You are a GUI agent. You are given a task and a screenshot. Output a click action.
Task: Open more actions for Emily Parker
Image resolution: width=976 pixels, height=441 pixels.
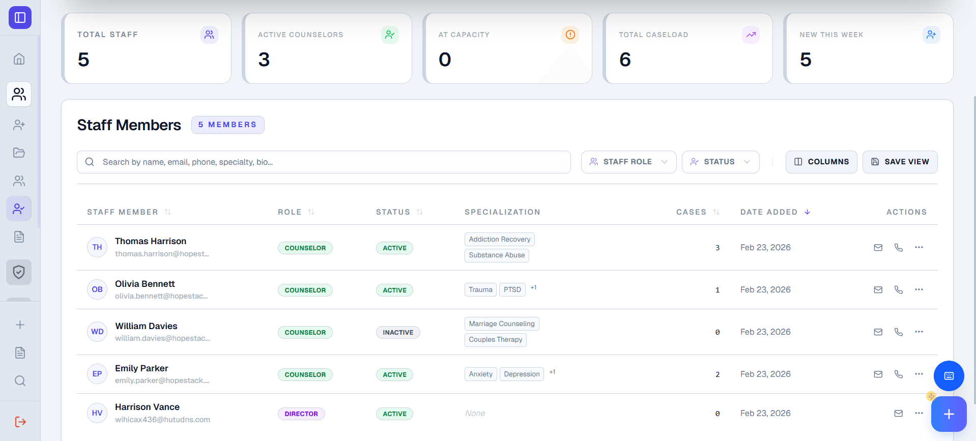point(918,374)
